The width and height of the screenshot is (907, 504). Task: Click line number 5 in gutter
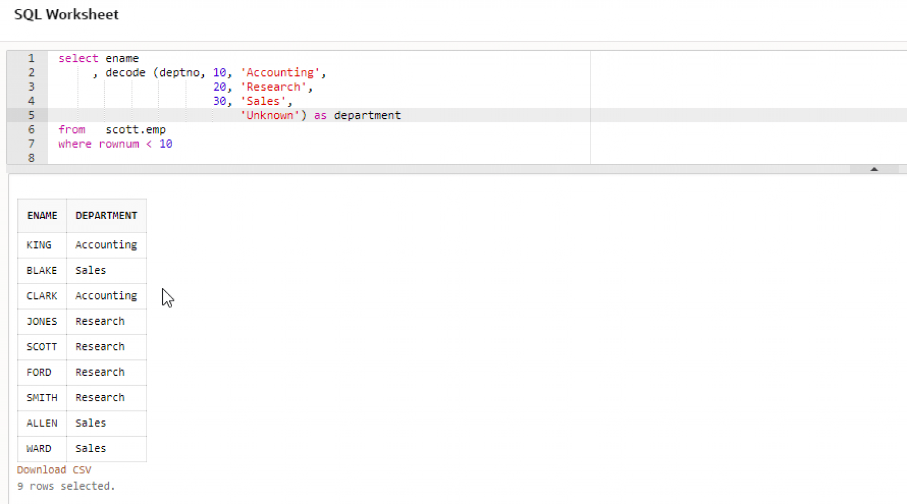(x=31, y=115)
